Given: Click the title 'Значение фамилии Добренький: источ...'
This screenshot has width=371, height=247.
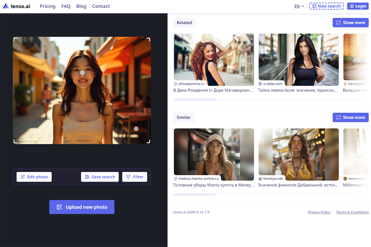Looking at the screenshot, I should 298,185.
